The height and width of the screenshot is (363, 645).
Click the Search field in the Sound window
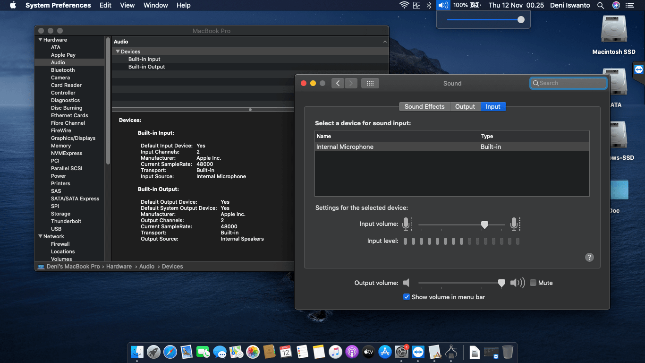pyautogui.click(x=569, y=83)
